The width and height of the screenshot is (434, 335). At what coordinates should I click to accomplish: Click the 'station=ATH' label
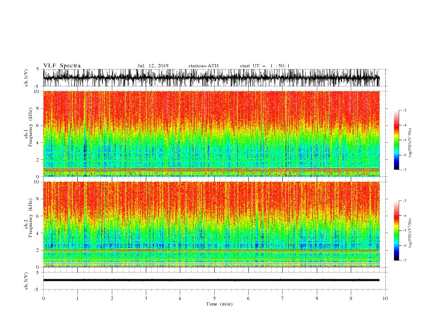click(203, 66)
